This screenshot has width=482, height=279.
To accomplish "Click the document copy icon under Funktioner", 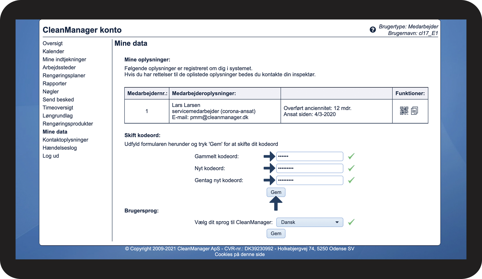I will coord(414,111).
